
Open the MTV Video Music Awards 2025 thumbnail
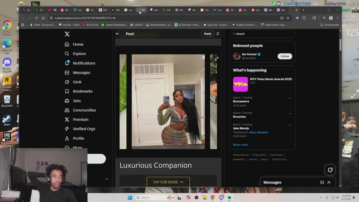coord(240,84)
